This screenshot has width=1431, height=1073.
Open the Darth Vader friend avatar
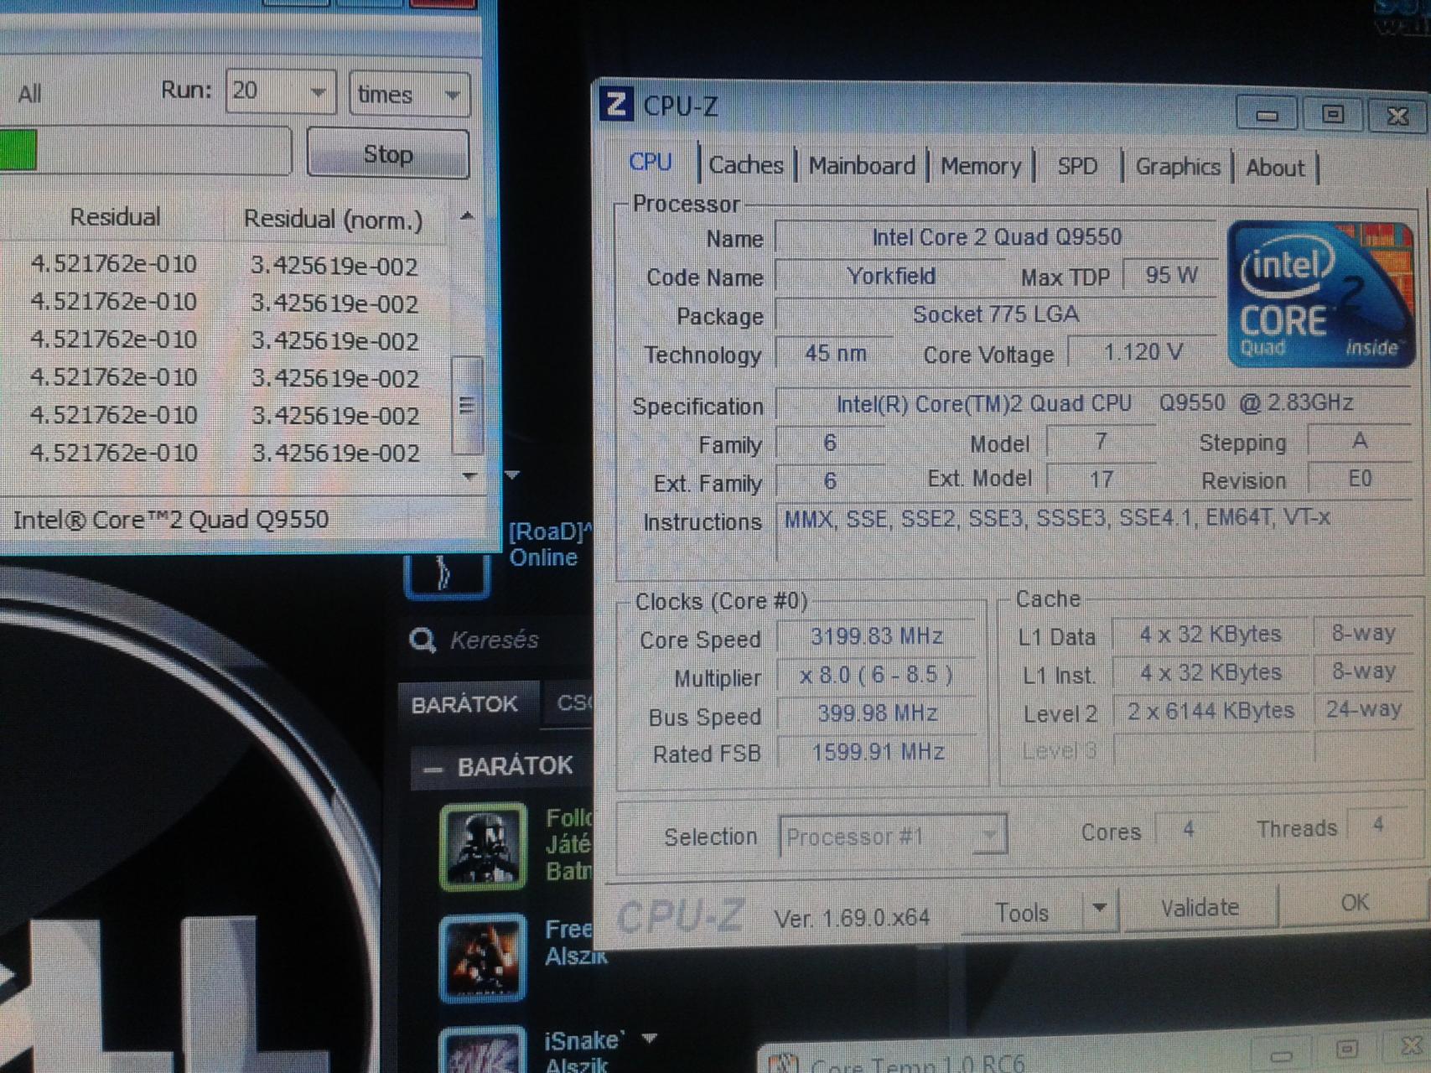pos(483,846)
